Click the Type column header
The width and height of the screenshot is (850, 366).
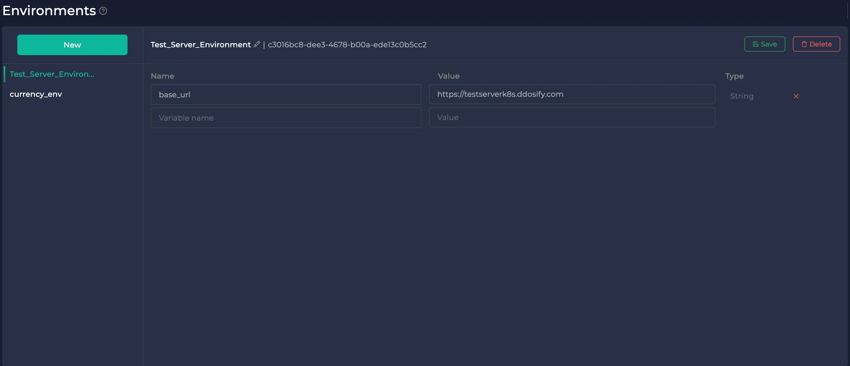click(x=734, y=76)
